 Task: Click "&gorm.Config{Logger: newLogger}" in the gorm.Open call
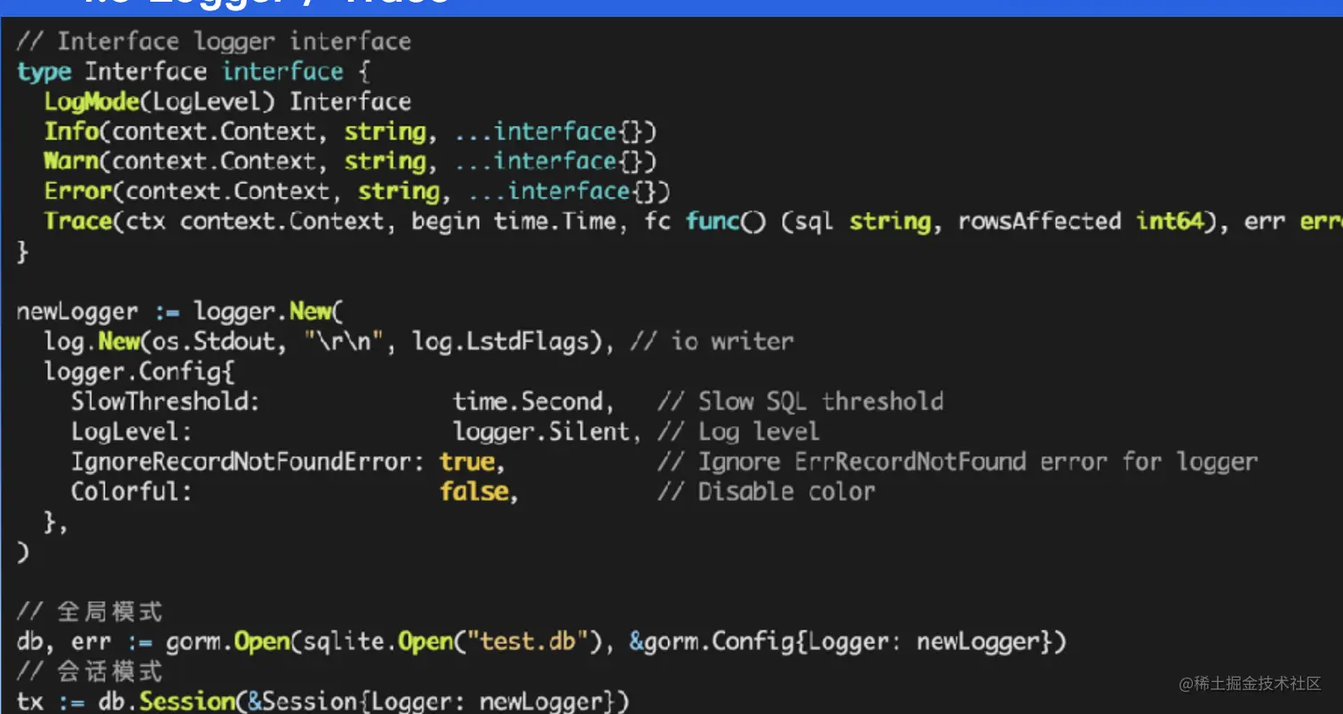841,641
